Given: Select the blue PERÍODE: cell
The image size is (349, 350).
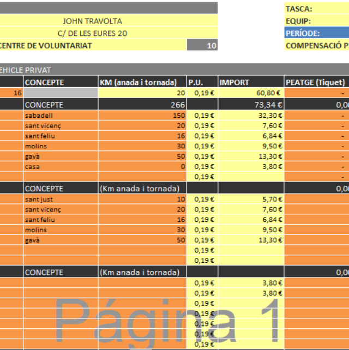Looking at the screenshot, I should [316, 33].
